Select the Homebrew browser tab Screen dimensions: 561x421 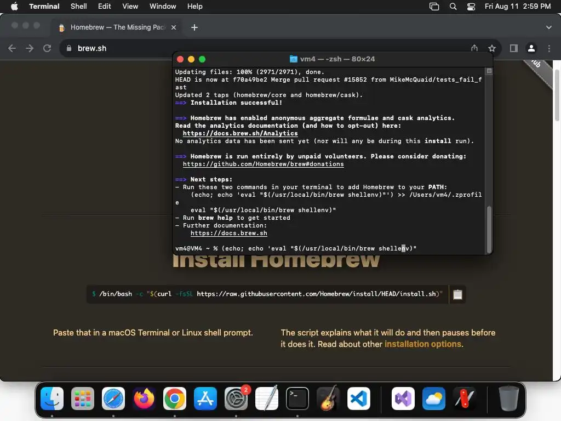click(x=117, y=27)
